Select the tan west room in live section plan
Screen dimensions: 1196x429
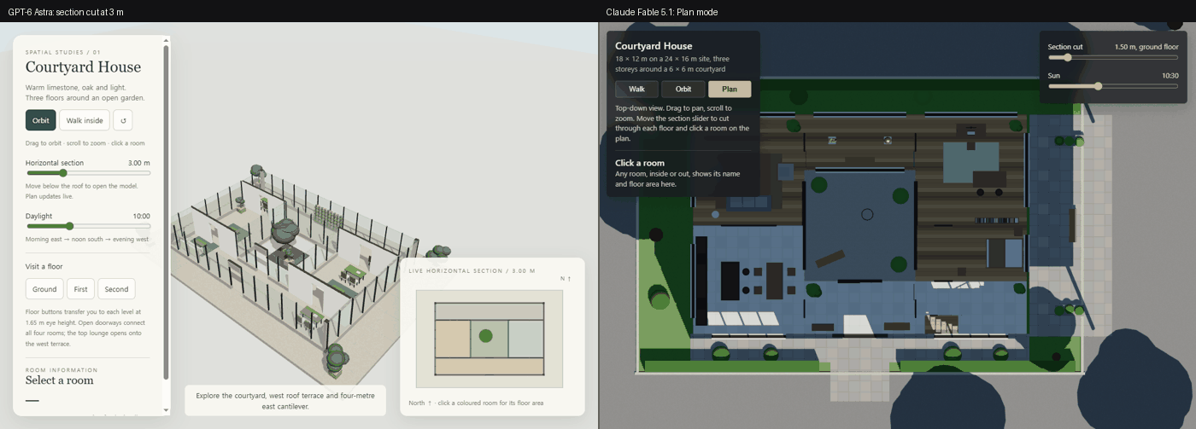point(453,338)
